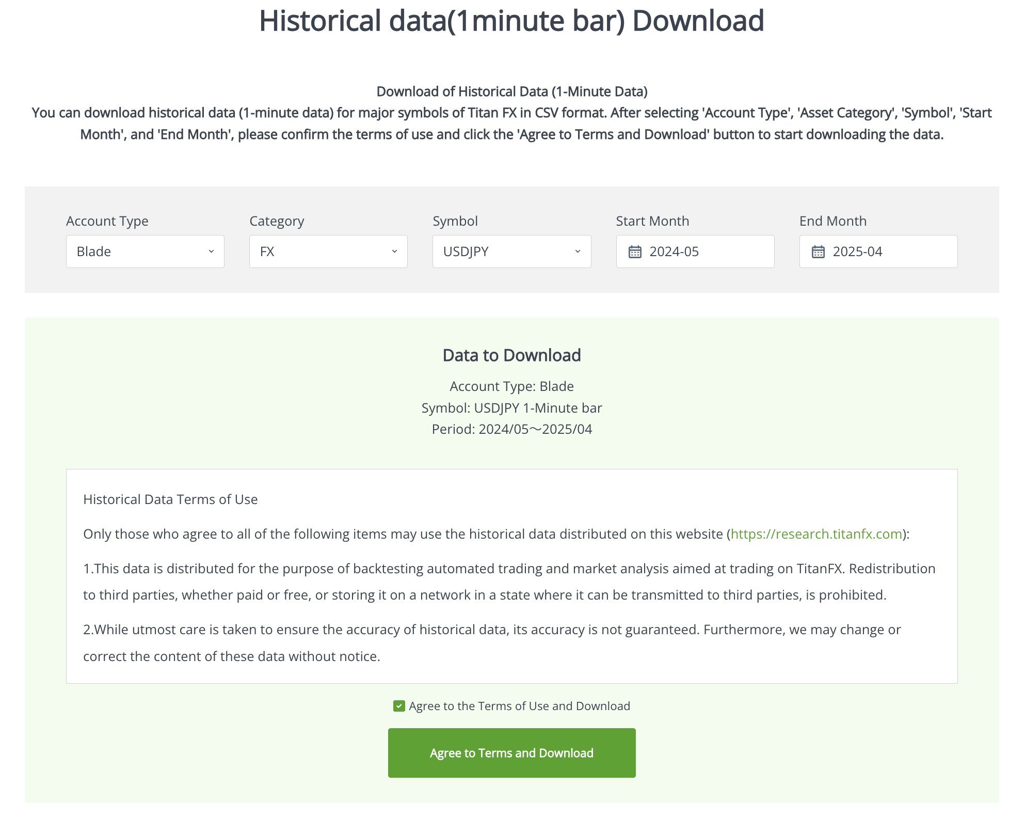Click the chevron on the Blade selector
Viewport: 1025px width, 817px height.
(x=212, y=252)
